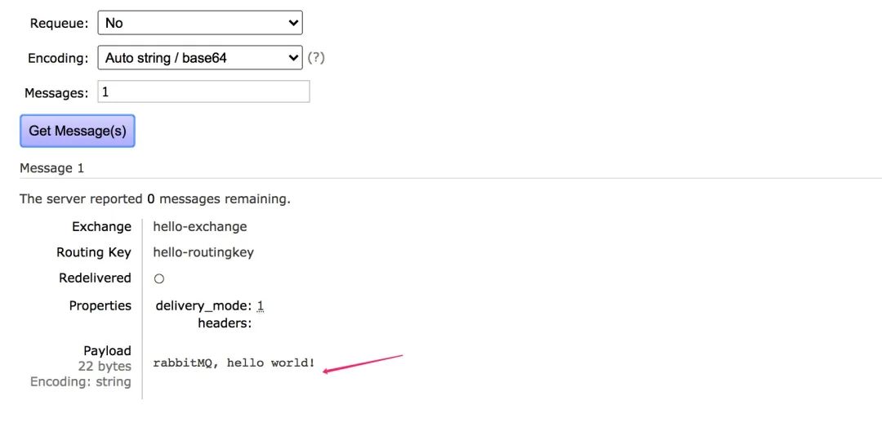Click the Payload label
This screenshot has height=423, width=882.
107,351
